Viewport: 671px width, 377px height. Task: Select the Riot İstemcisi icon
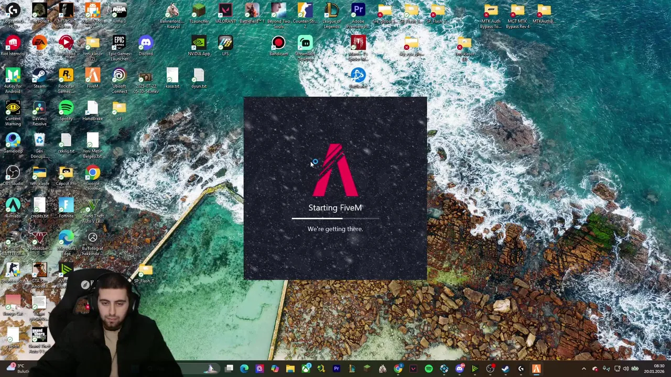(13, 46)
